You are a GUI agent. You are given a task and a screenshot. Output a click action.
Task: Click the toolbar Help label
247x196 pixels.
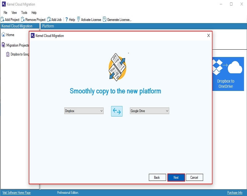click(72, 20)
